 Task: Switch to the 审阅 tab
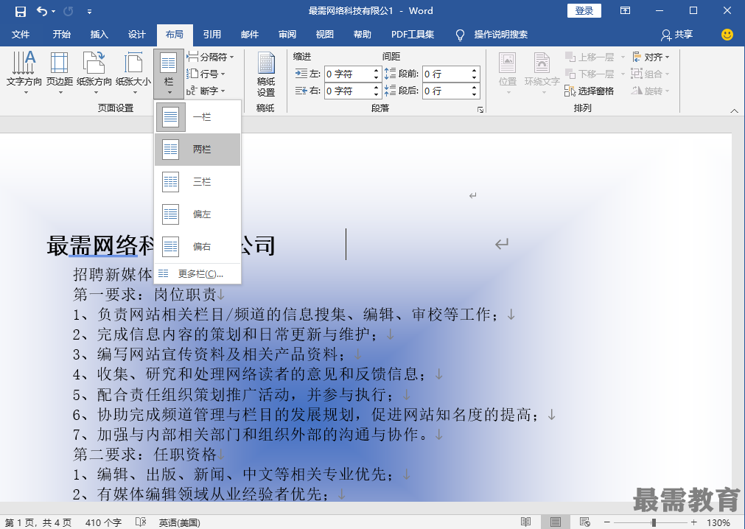(287, 35)
